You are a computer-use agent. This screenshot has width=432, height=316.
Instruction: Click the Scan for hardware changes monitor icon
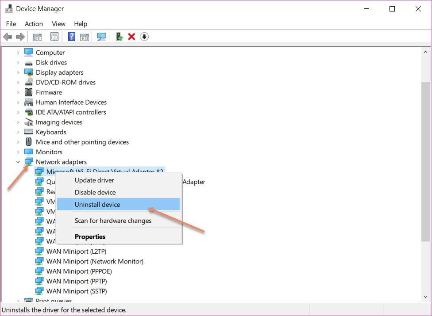click(102, 37)
